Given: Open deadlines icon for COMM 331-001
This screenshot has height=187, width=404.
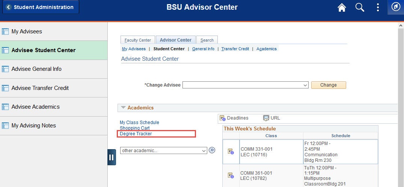Looking at the screenshot, I should 231,152.
